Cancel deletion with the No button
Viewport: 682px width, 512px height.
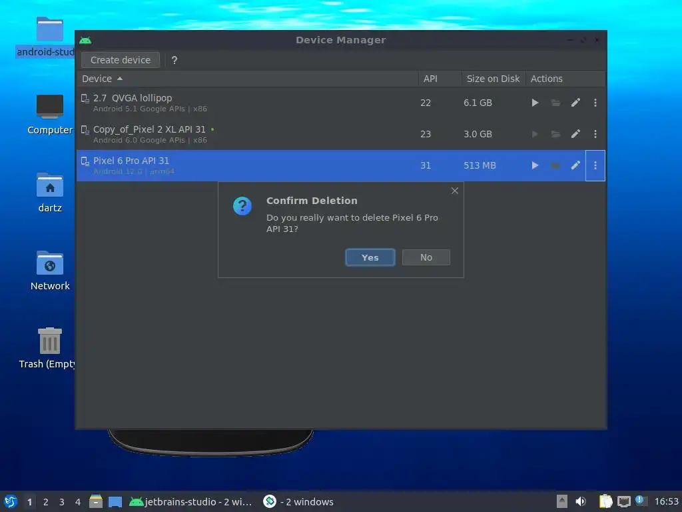(x=426, y=257)
